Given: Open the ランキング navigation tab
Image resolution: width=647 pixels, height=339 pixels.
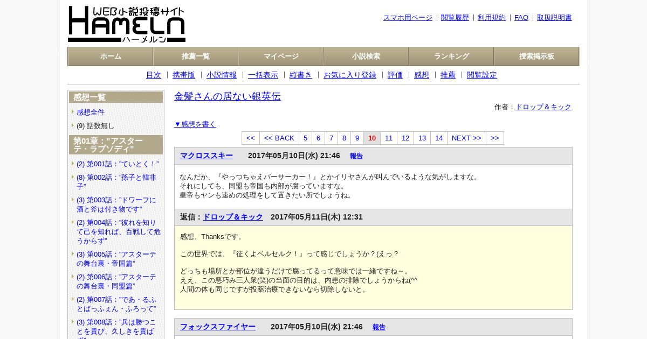Looking at the screenshot, I should [x=451, y=56].
